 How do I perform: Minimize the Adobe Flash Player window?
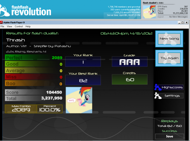point(179,22)
